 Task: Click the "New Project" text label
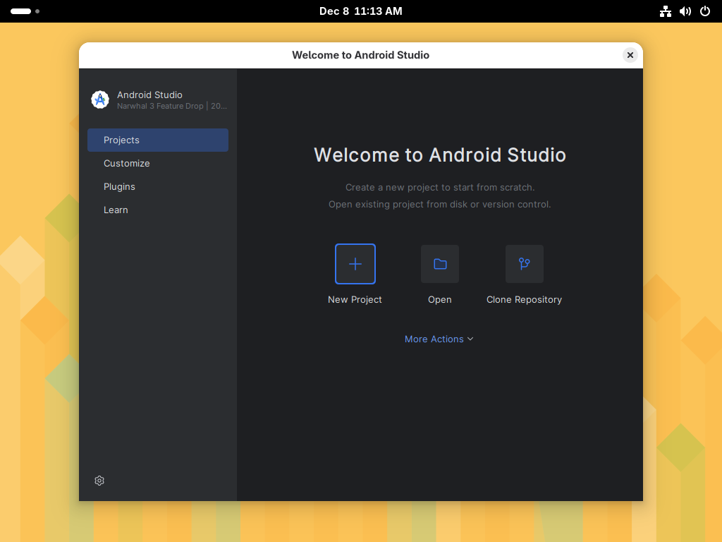355,300
